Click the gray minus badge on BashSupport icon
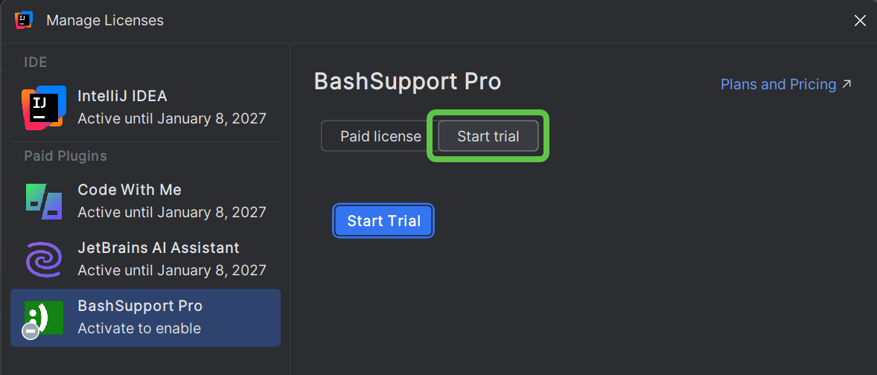 click(x=31, y=331)
